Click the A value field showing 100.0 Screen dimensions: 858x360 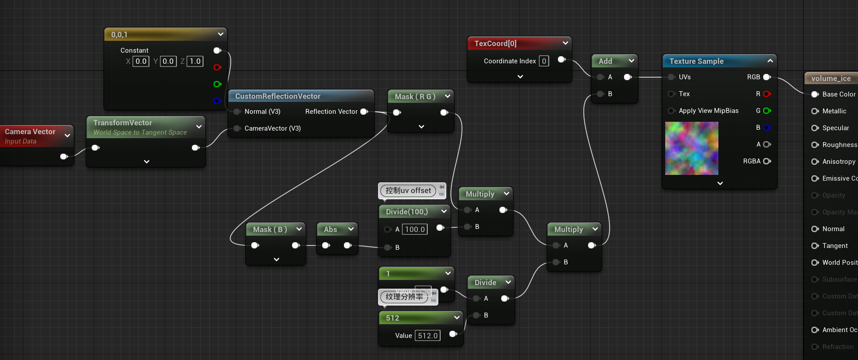point(415,229)
